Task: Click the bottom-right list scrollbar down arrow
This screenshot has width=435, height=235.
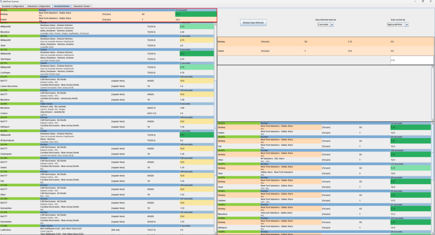Action: [433, 233]
